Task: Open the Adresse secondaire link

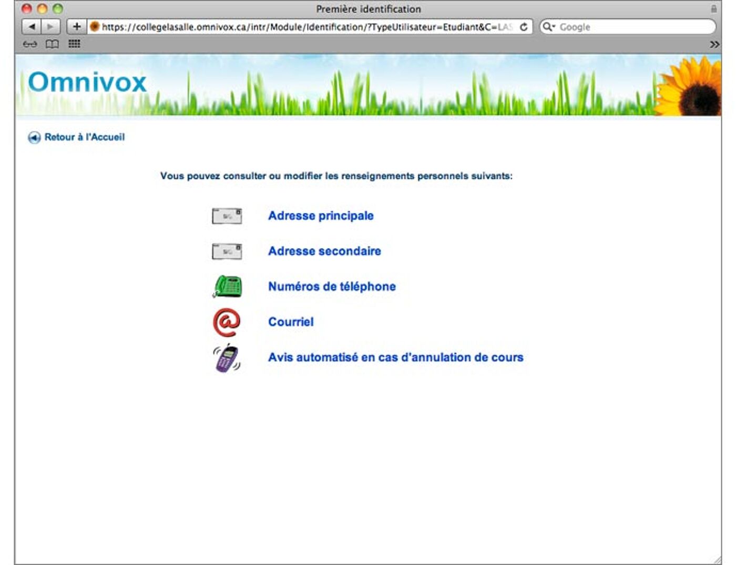Action: click(324, 251)
